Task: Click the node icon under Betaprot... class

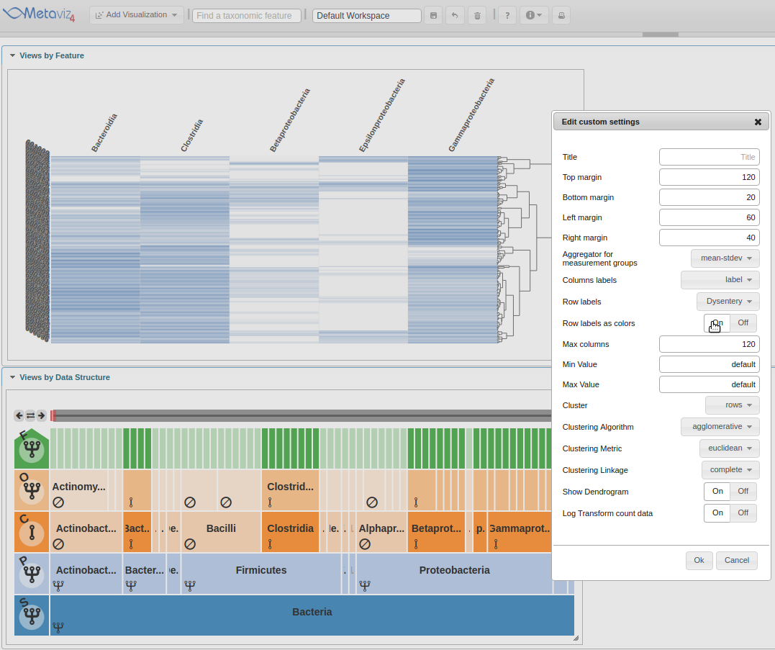Action: pyautogui.click(x=416, y=543)
